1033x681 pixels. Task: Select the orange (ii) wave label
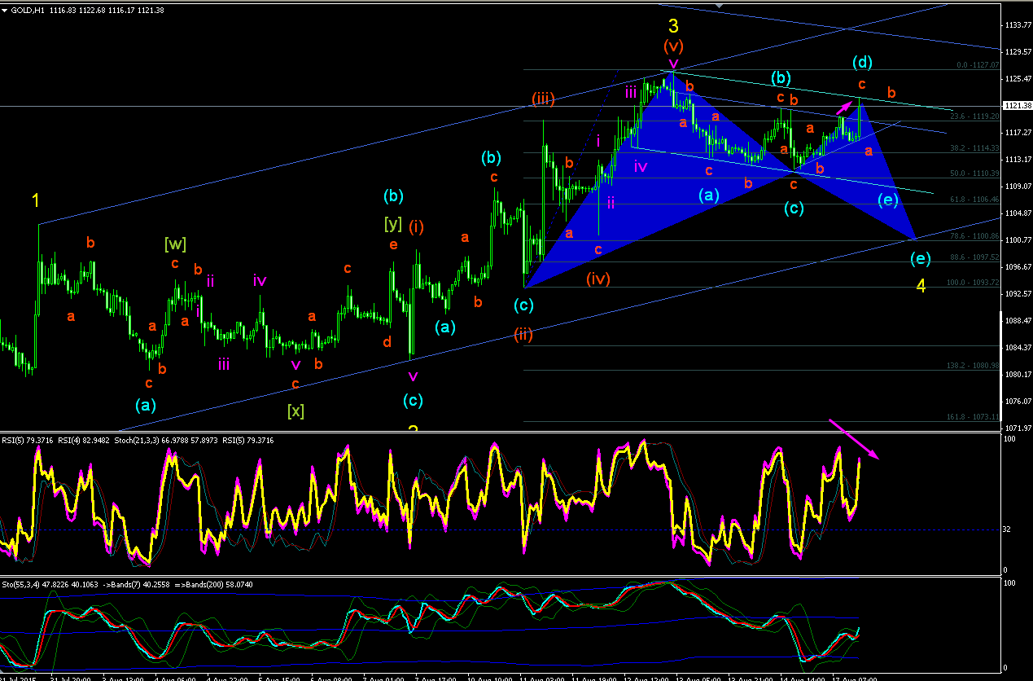click(523, 333)
